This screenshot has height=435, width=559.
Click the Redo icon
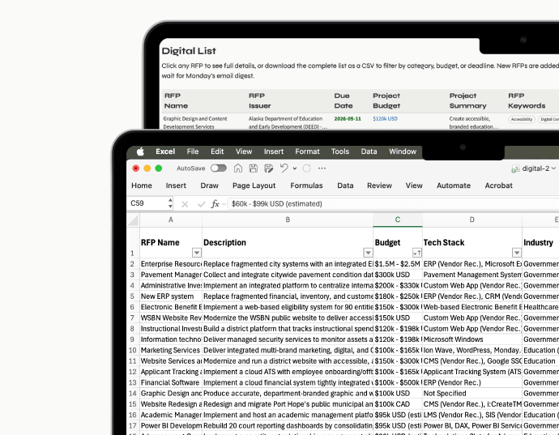(x=306, y=168)
